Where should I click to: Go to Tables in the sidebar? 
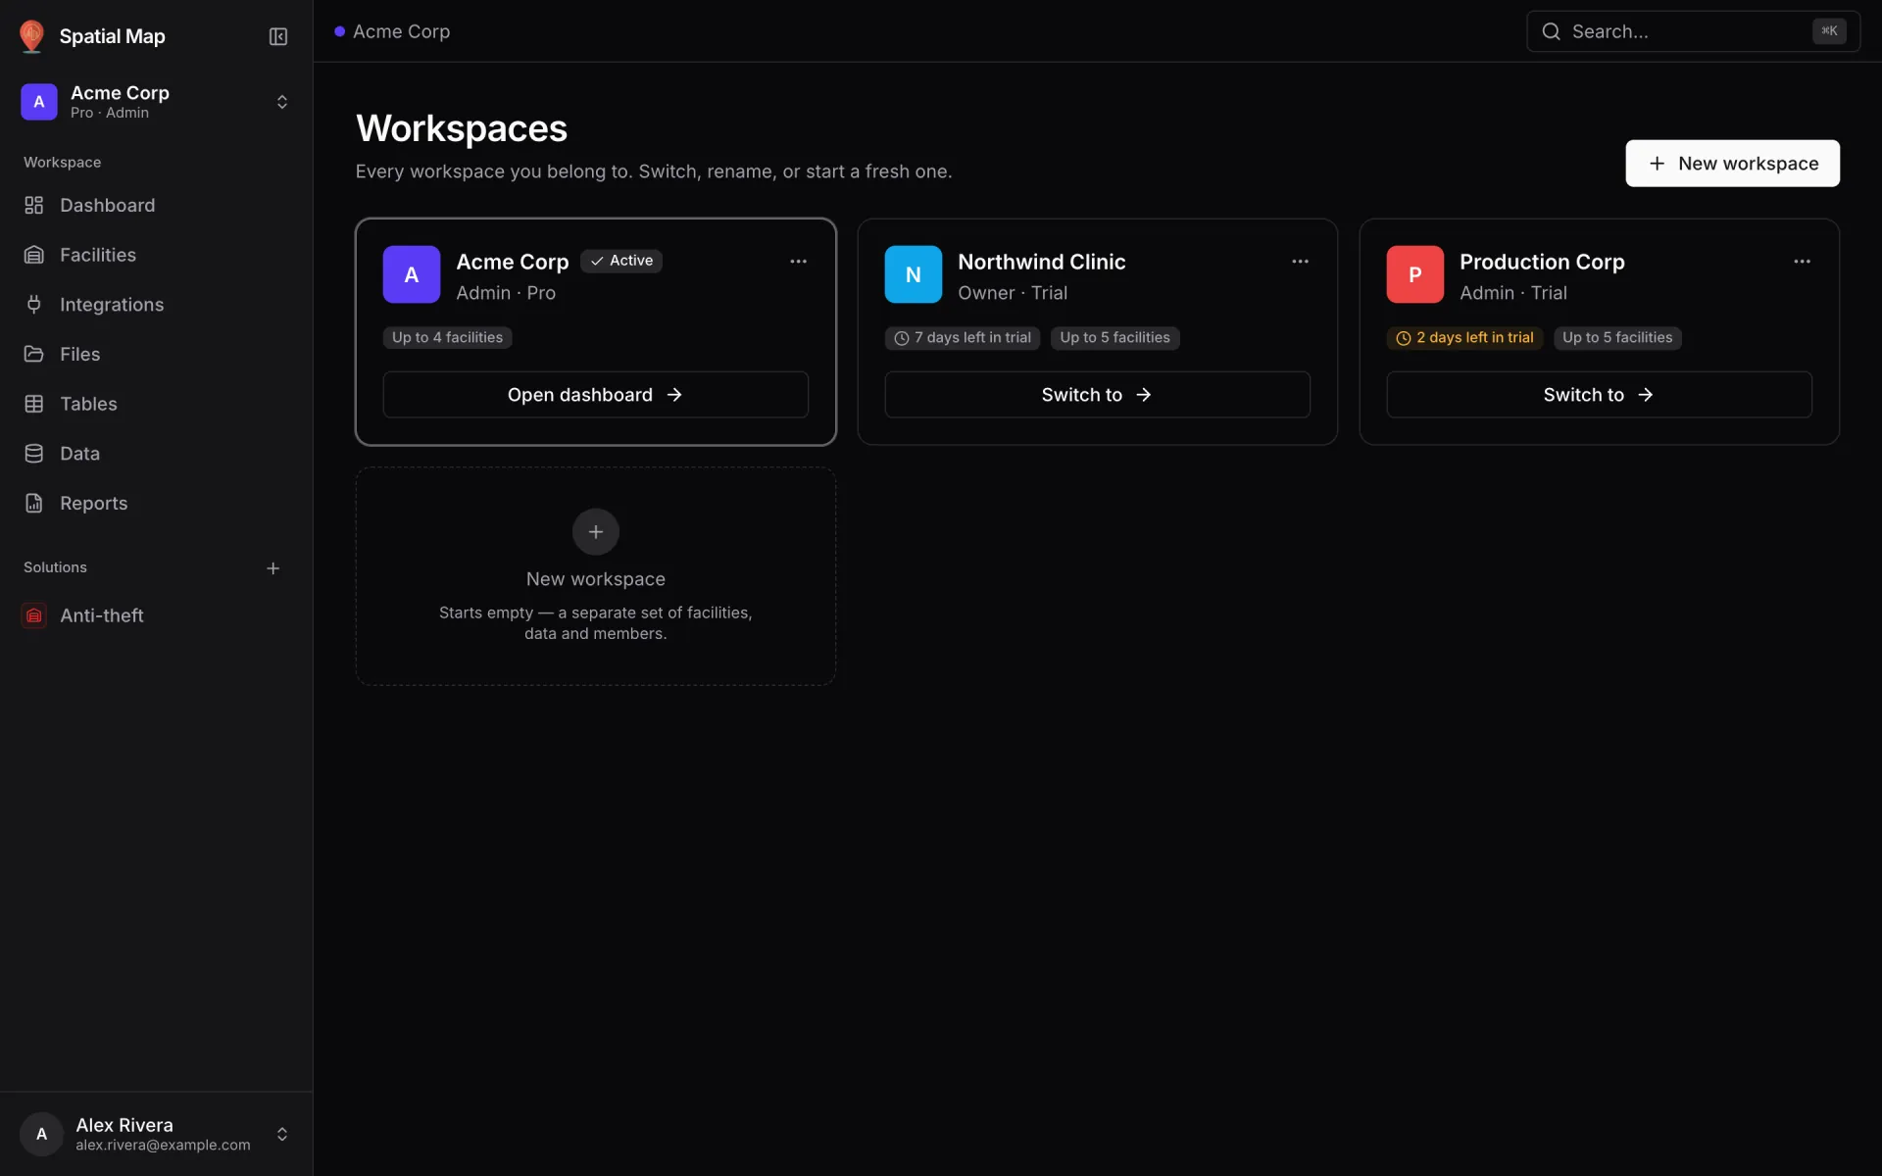[x=156, y=404]
